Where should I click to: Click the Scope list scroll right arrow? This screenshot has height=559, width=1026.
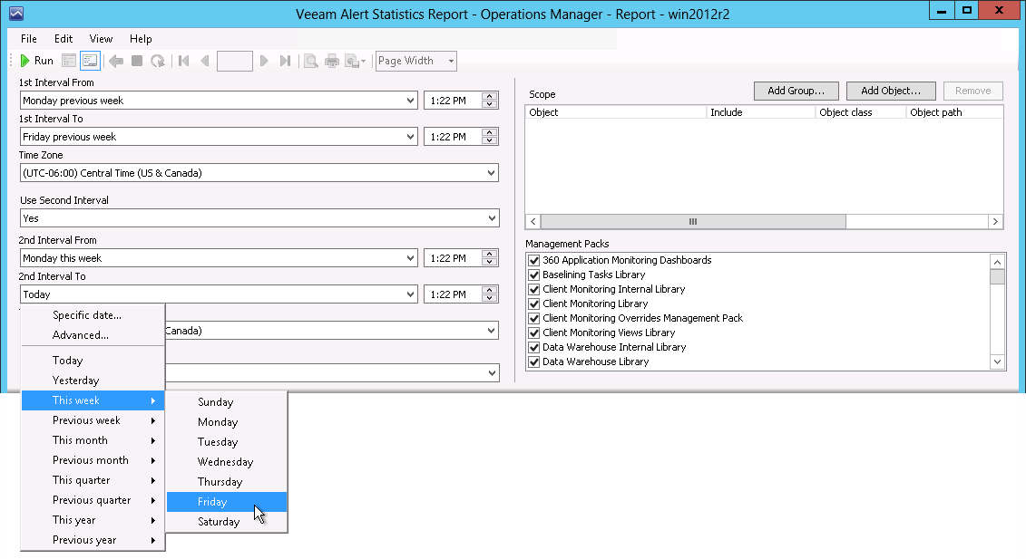pos(995,222)
